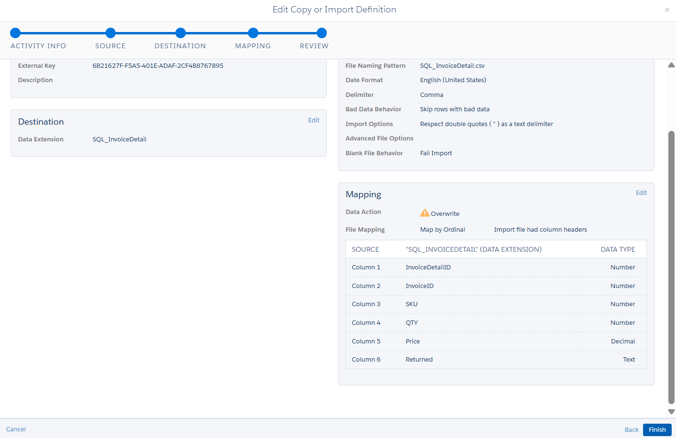Click the vertical scrollbar thumb
Screen dimensions: 676x438
671,267
